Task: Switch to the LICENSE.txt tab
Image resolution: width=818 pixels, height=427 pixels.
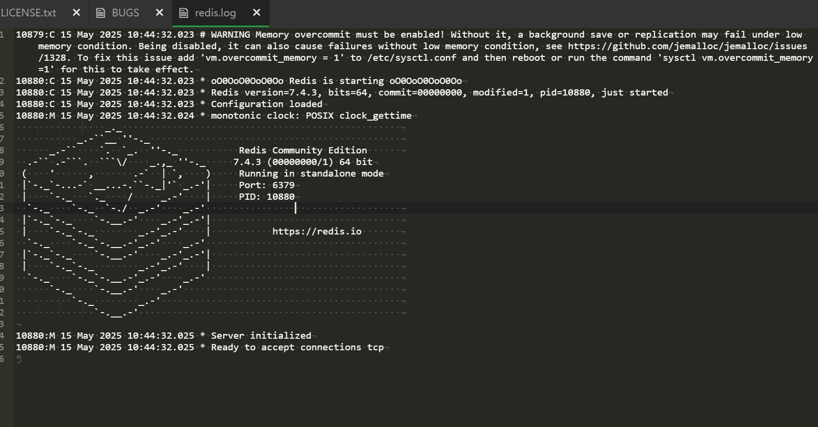Action: (x=29, y=13)
